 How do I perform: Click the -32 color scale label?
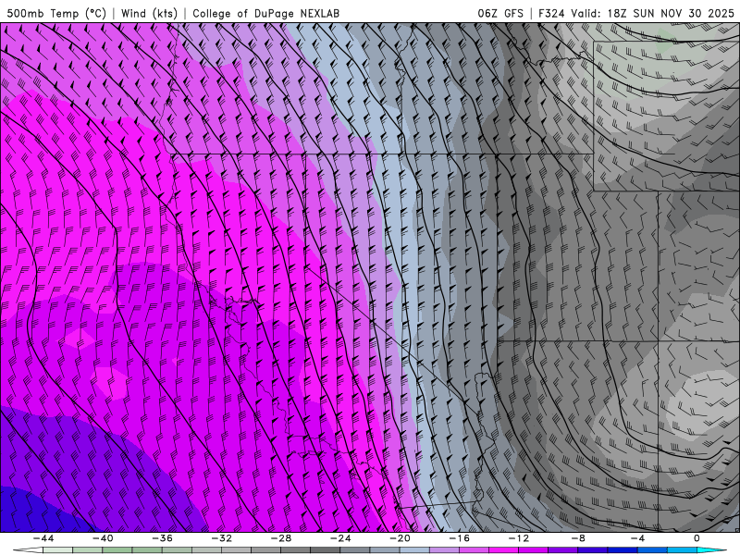pyautogui.click(x=221, y=538)
